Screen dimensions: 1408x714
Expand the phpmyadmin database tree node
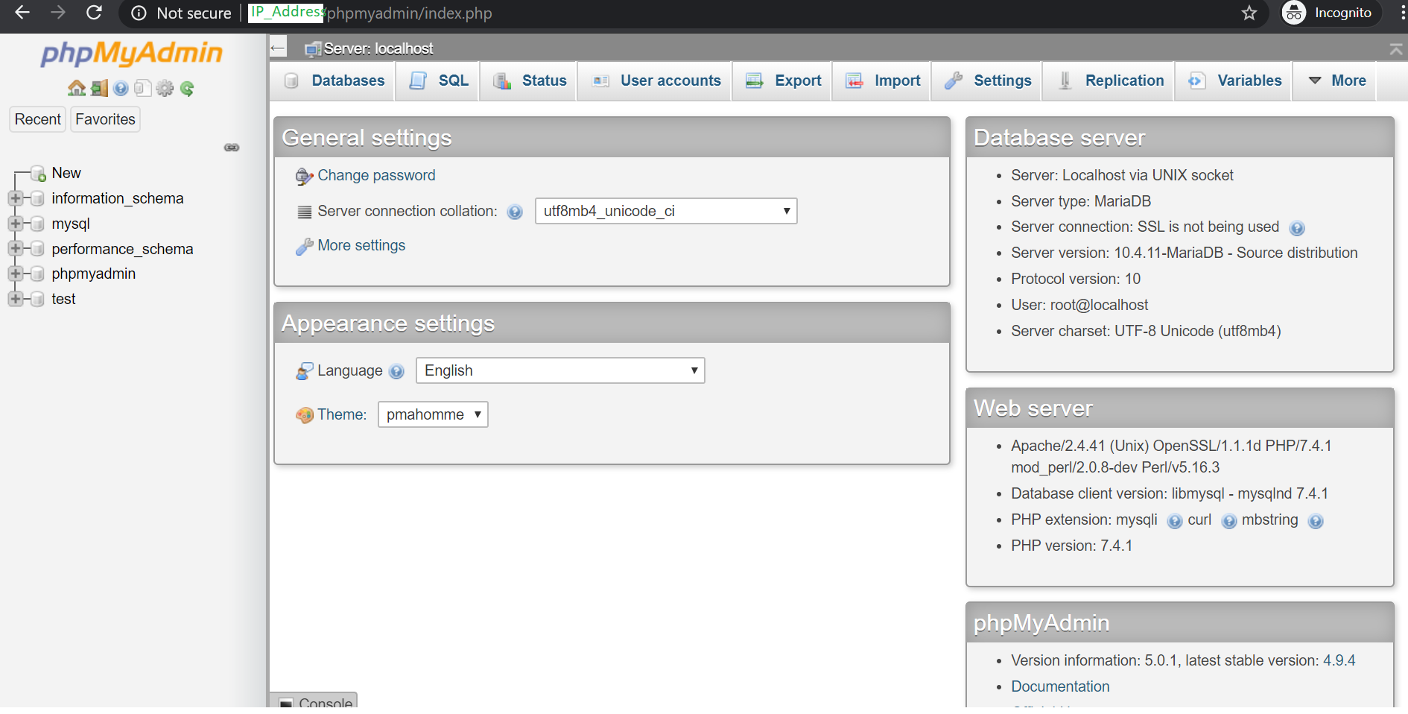(15, 274)
